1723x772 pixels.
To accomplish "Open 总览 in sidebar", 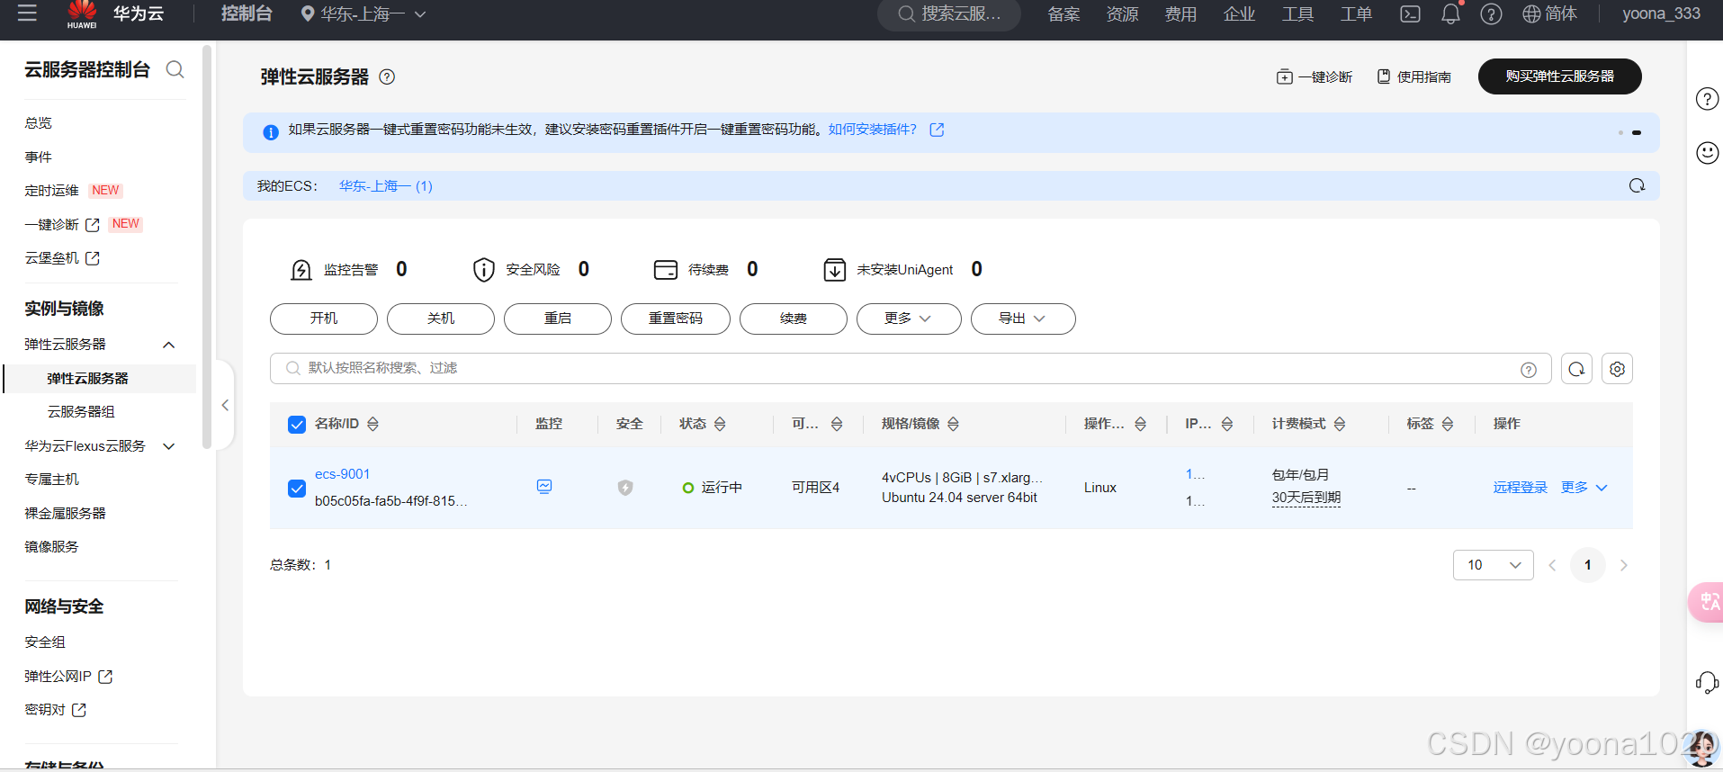I will [39, 123].
